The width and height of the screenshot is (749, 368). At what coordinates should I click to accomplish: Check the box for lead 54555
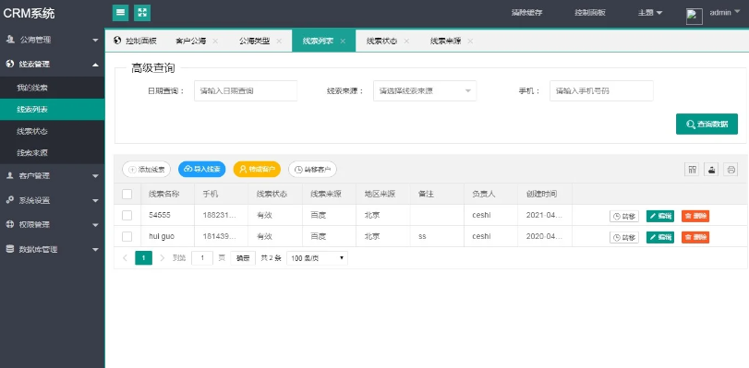tap(127, 216)
